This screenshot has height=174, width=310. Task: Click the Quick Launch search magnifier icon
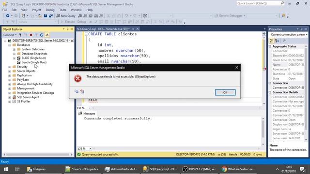[x=282, y=3]
